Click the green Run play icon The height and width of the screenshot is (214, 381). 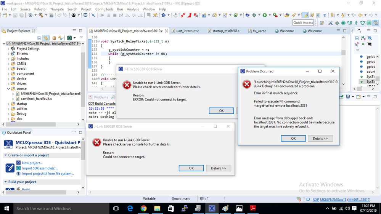tap(265, 15)
